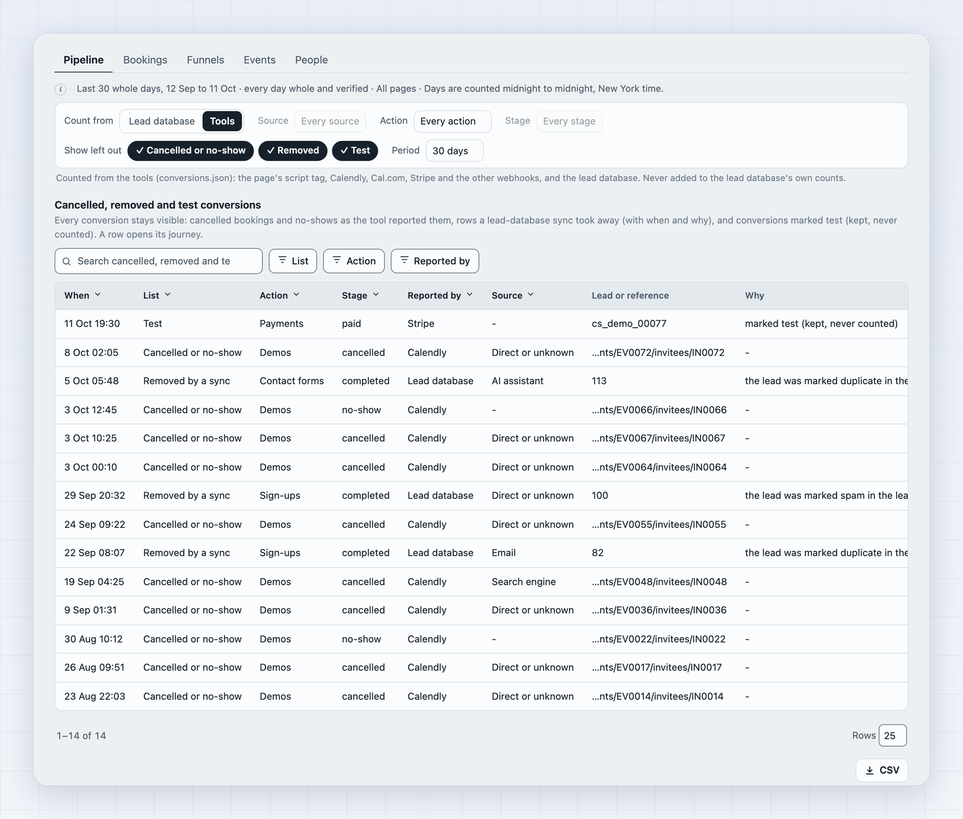Screen dimensions: 963x819
Task: Open the Every source dropdown
Action: click(x=330, y=121)
